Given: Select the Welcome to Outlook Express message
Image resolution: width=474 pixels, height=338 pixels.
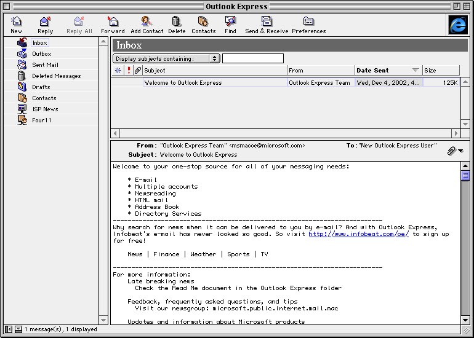Looking at the screenshot, I should coord(183,83).
